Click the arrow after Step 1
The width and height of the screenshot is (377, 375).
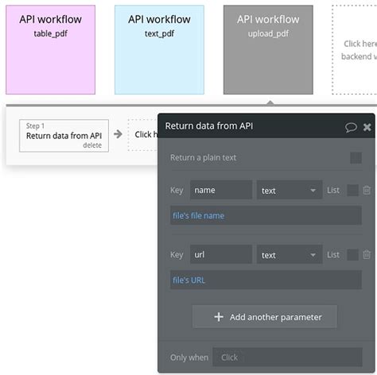click(118, 134)
